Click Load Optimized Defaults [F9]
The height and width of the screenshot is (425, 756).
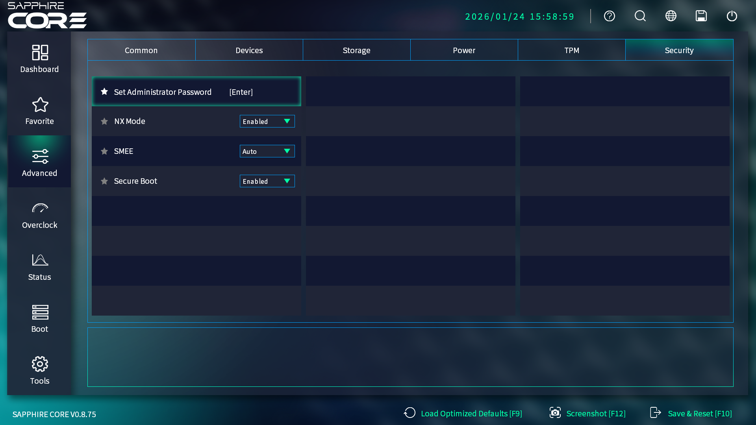point(463,413)
